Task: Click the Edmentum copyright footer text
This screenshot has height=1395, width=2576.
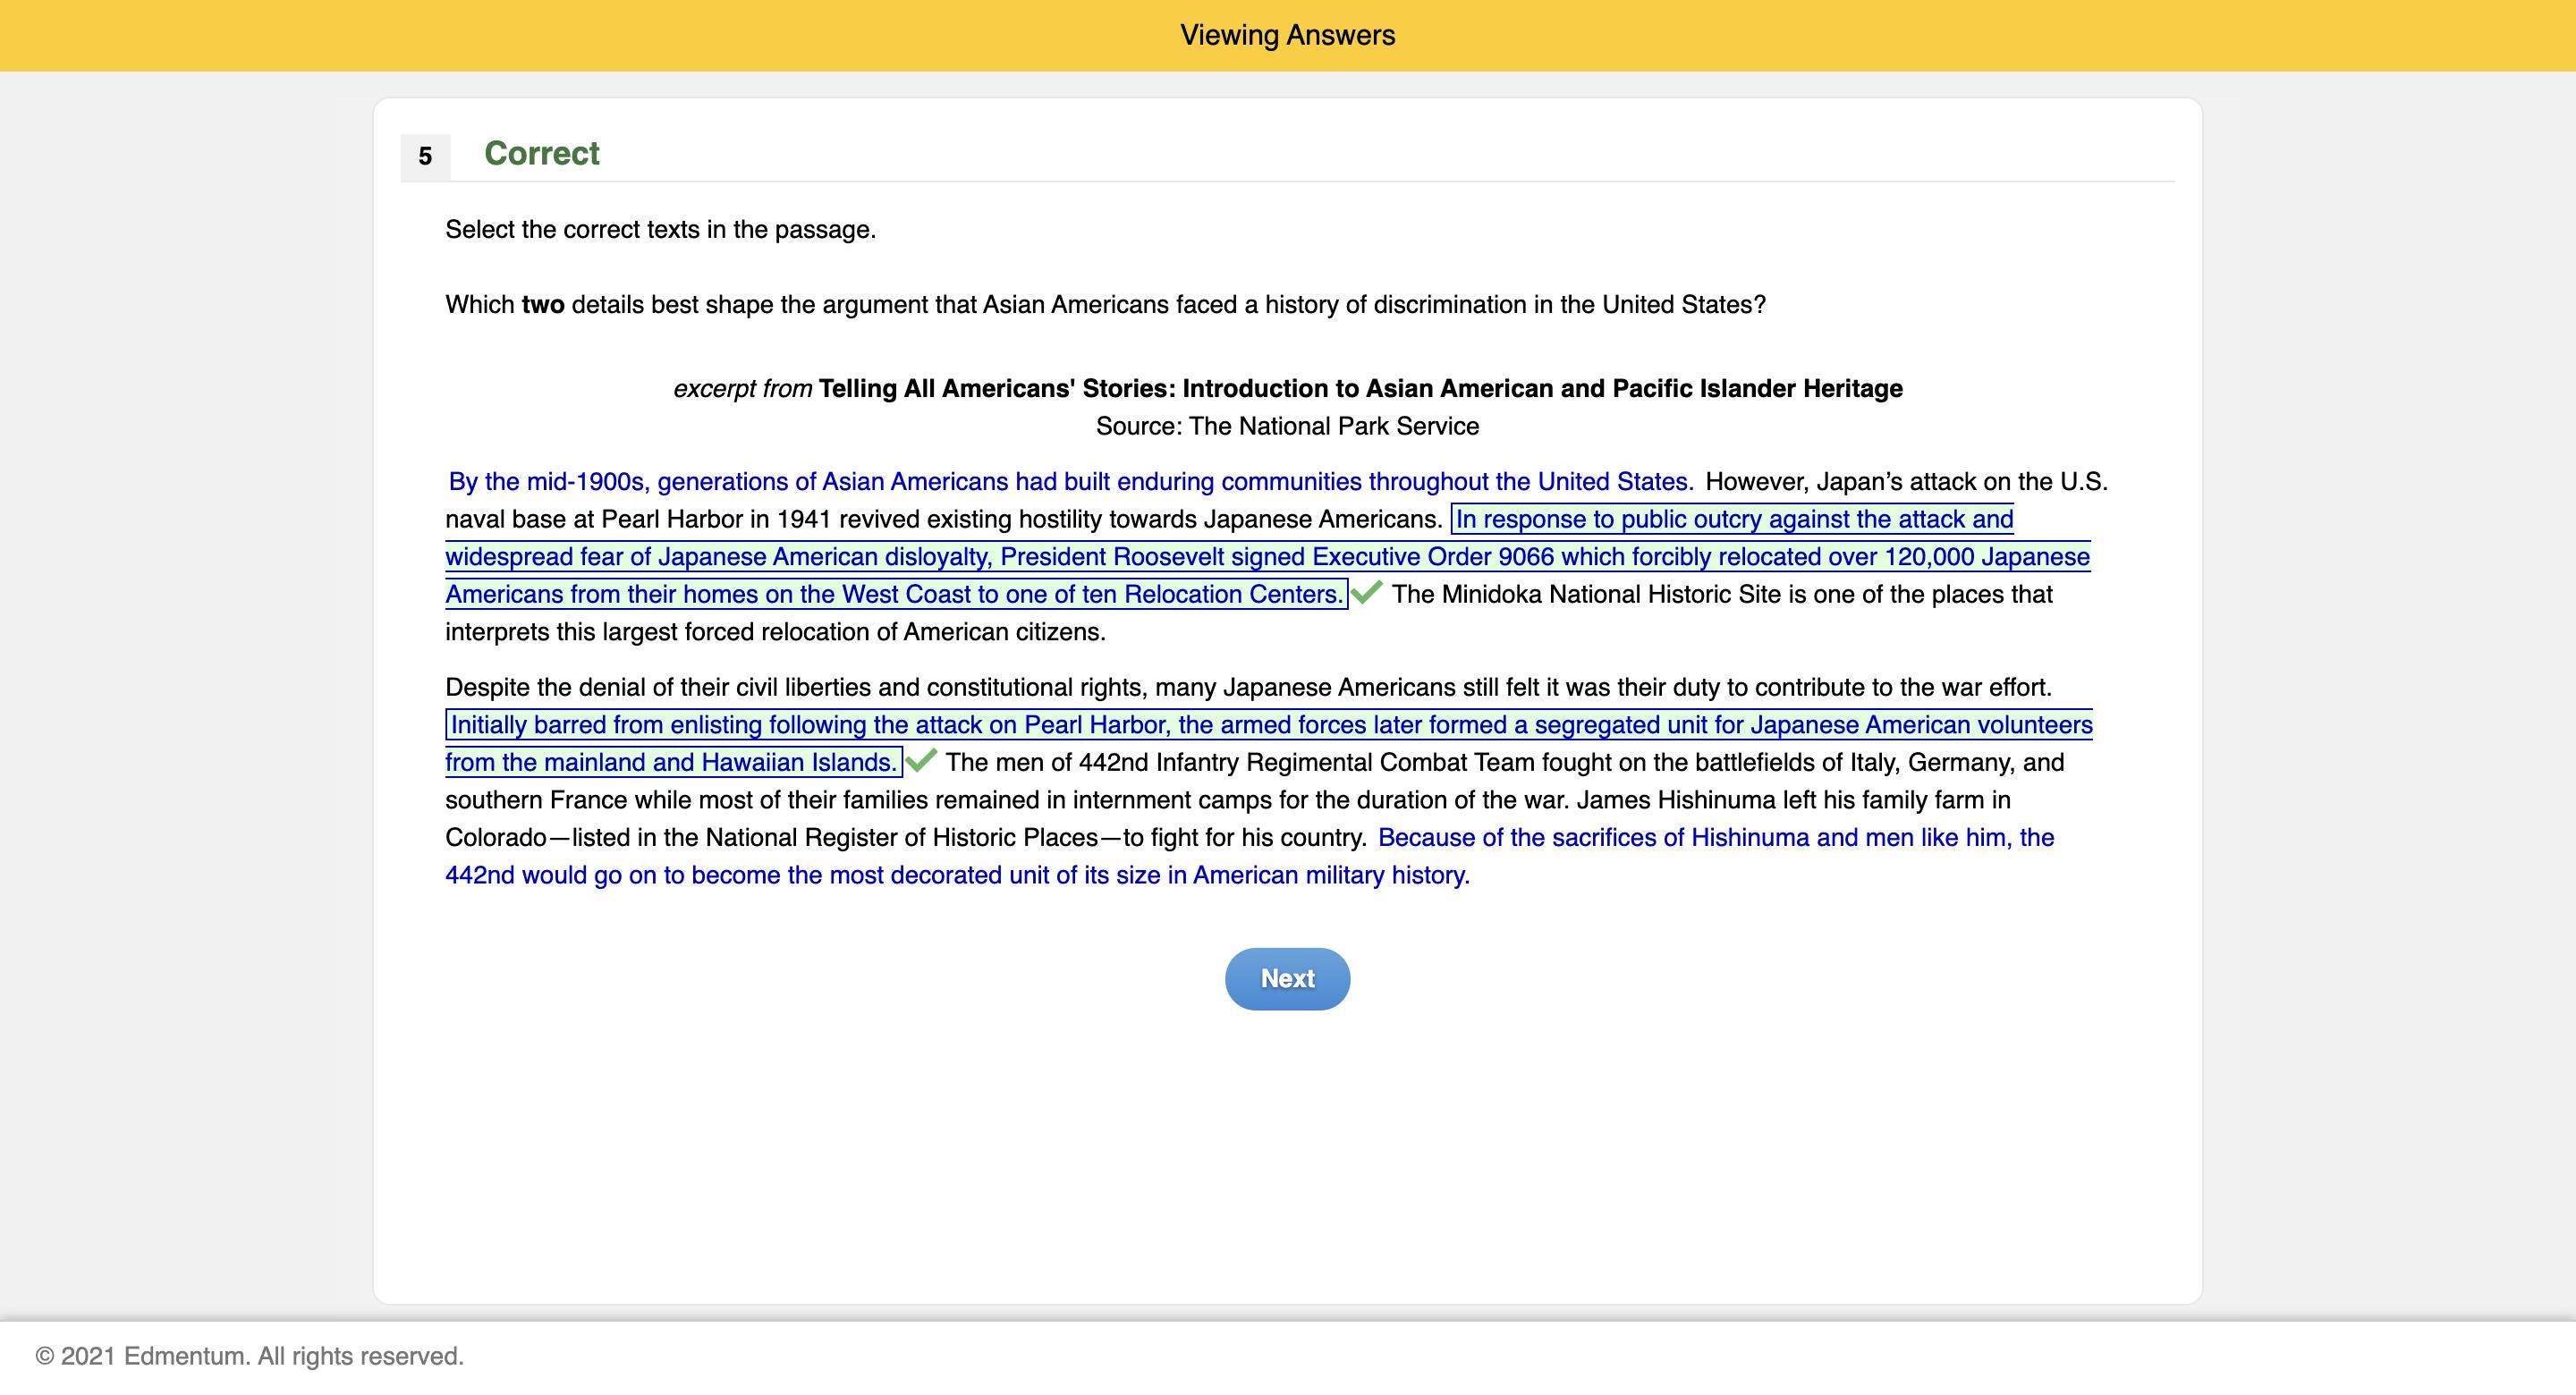Action: click(x=249, y=1356)
